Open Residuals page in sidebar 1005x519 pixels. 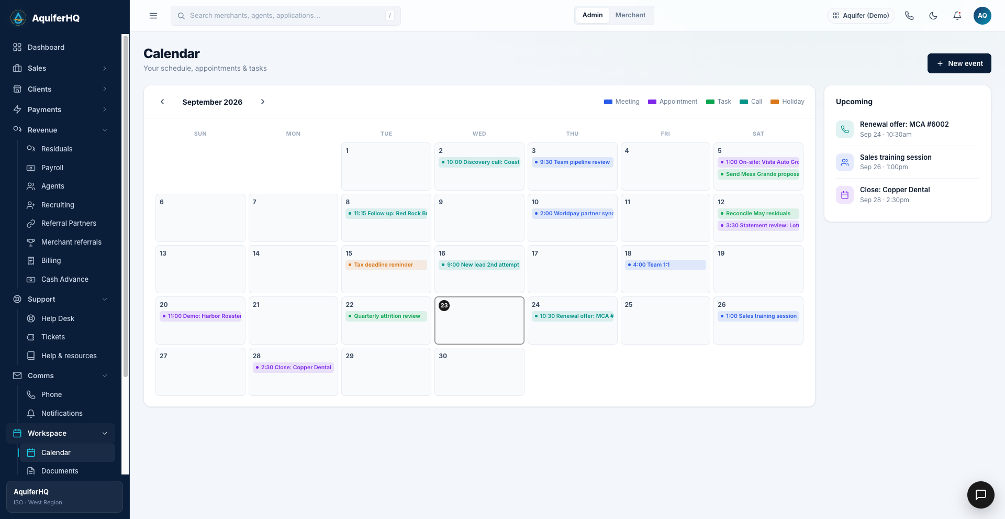pyautogui.click(x=68, y=149)
